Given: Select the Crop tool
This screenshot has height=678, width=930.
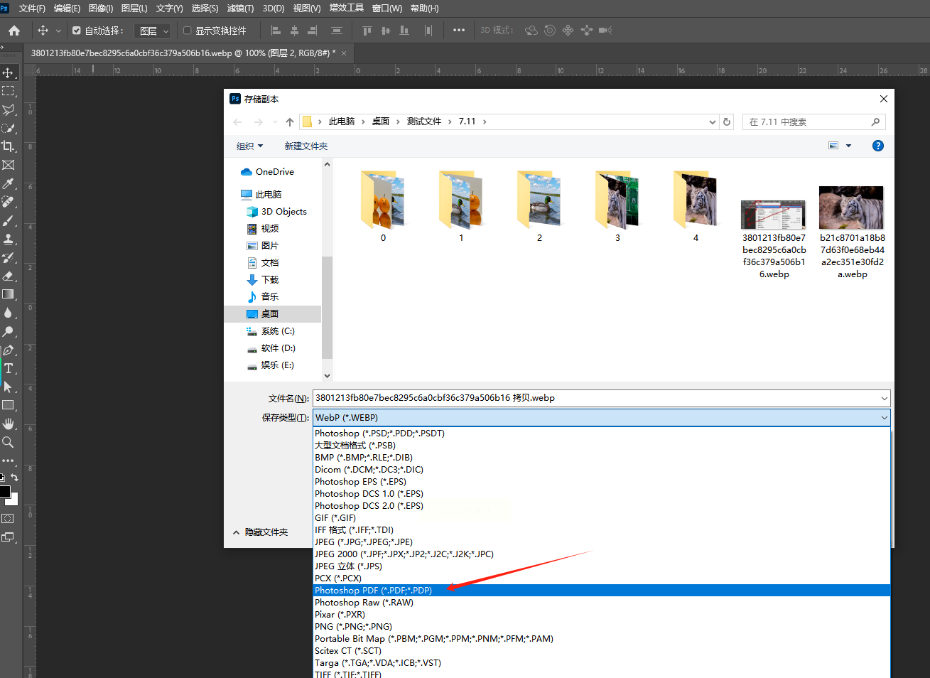Looking at the screenshot, I should pos(8,146).
